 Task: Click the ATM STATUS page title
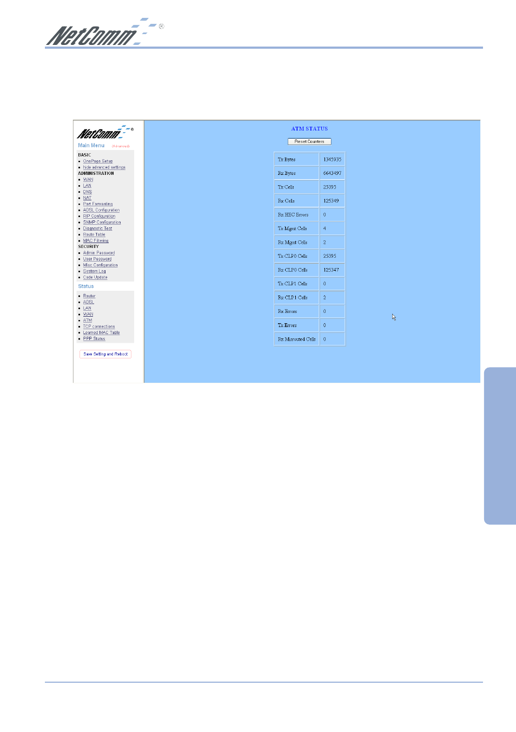click(x=309, y=129)
